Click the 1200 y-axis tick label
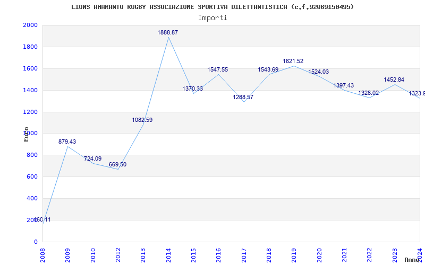 click(x=30, y=112)
